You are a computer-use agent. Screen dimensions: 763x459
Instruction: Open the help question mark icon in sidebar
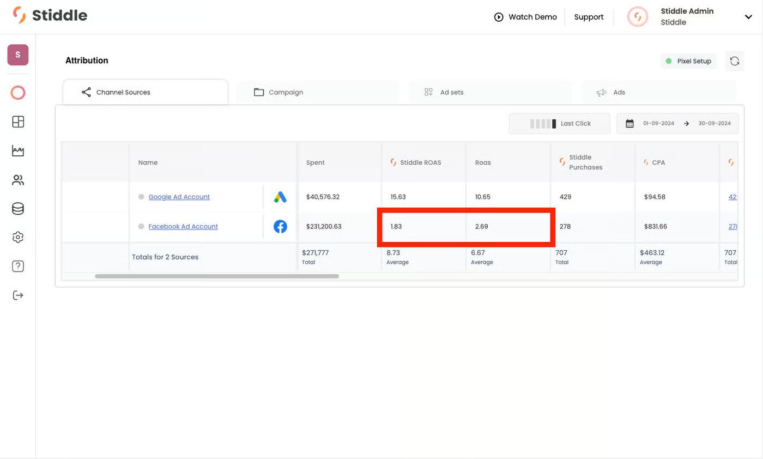pos(18,266)
